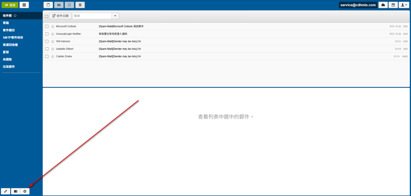Star the Caiden Drake message
This screenshot has height=196, width=411.
53,57
